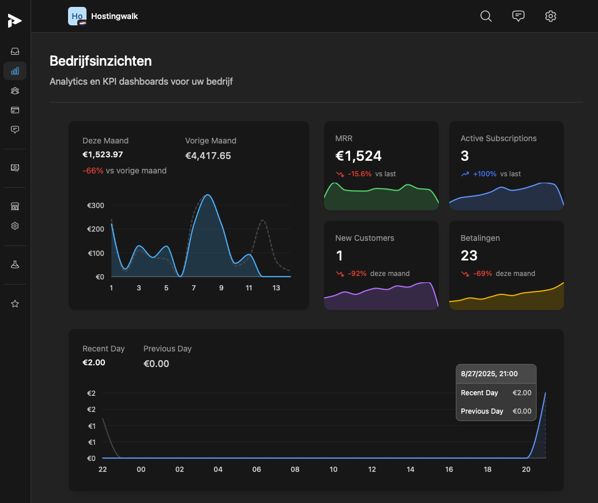Open the customers group icon in sidebar
This screenshot has height=503, width=598.
(15, 90)
